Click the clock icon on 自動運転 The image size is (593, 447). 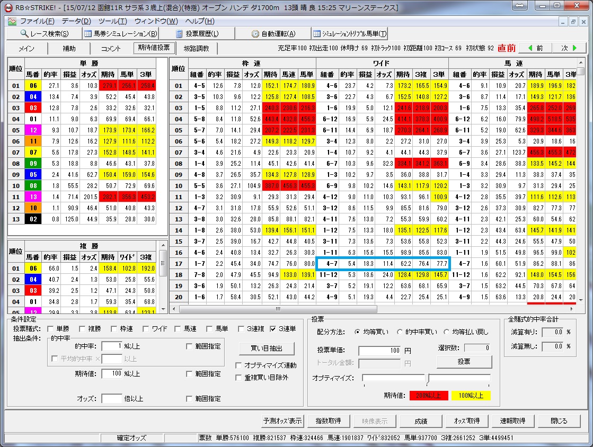(x=255, y=34)
